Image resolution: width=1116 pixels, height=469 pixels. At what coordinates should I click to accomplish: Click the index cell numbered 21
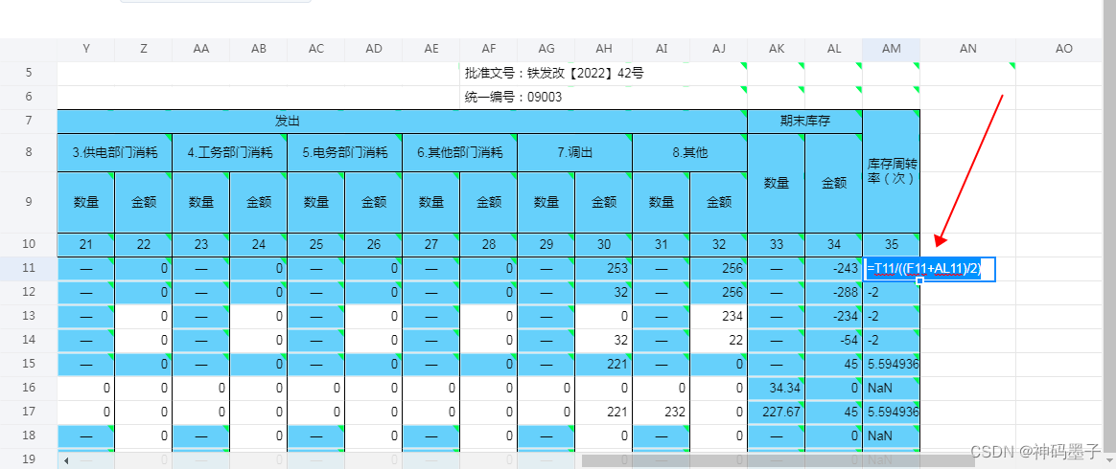click(x=86, y=245)
